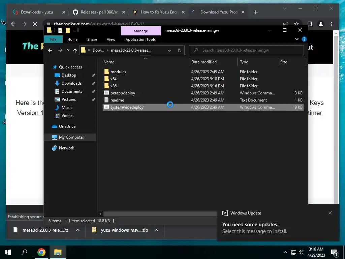Open Desktop in Quick access

click(69, 75)
